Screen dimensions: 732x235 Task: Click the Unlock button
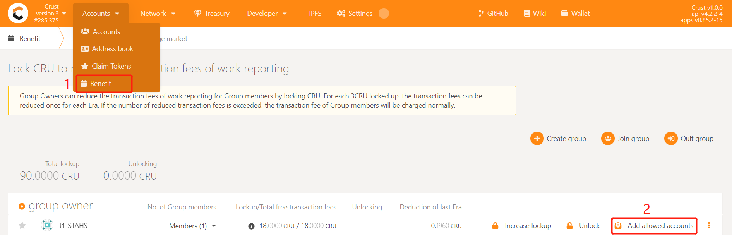point(583,226)
